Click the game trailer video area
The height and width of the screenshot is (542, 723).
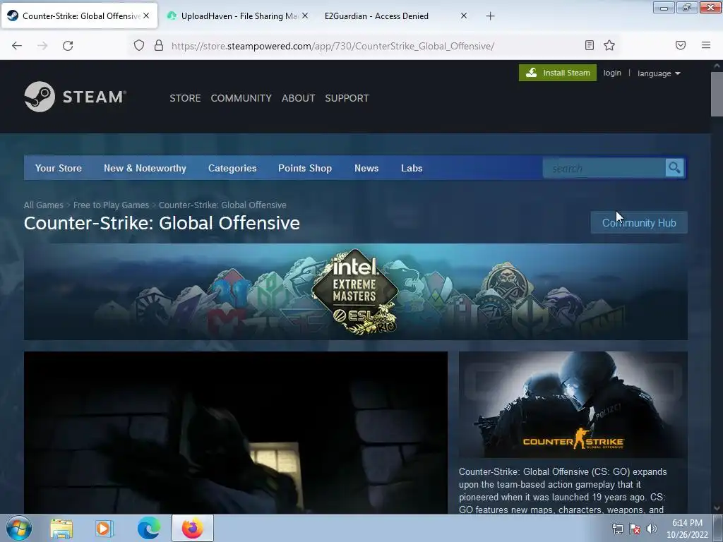pos(236,433)
